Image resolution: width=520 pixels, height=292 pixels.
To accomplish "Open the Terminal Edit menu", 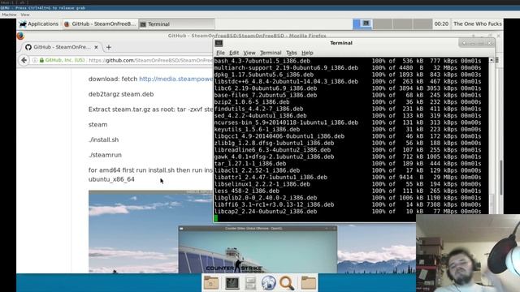I will tap(234, 53).
